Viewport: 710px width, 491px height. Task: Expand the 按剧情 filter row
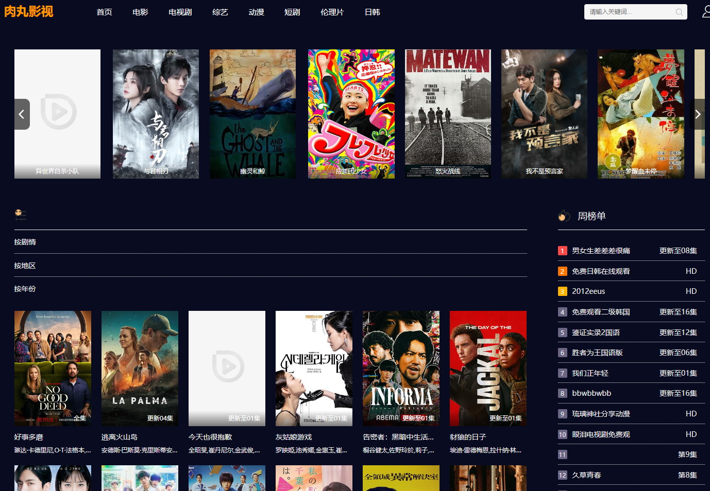point(271,242)
